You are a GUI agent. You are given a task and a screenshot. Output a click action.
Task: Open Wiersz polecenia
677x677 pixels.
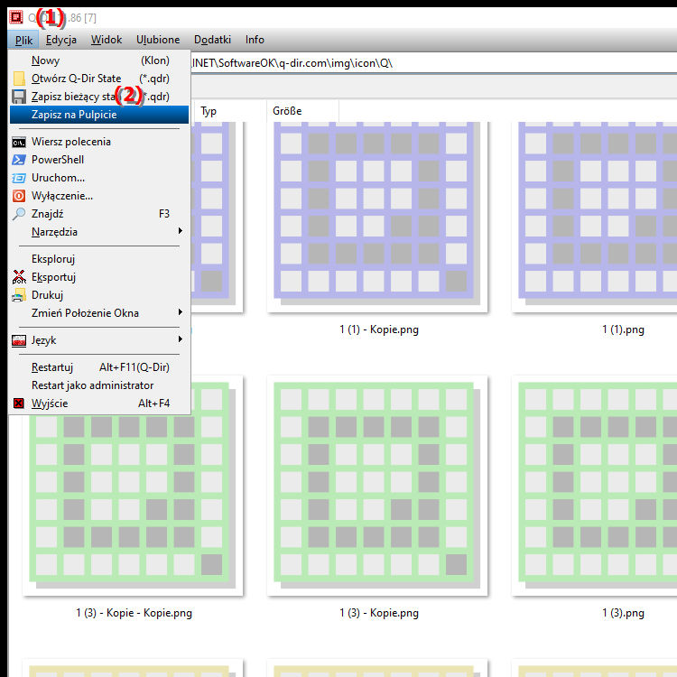pos(99,142)
